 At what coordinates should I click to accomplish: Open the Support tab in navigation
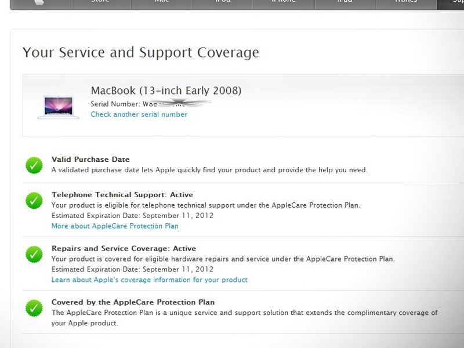[x=451, y=3]
